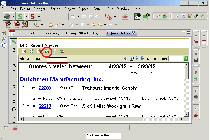Maximize the editor pane view
This screenshot has width=210, height=140.
pyautogui.click(x=188, y=32)
